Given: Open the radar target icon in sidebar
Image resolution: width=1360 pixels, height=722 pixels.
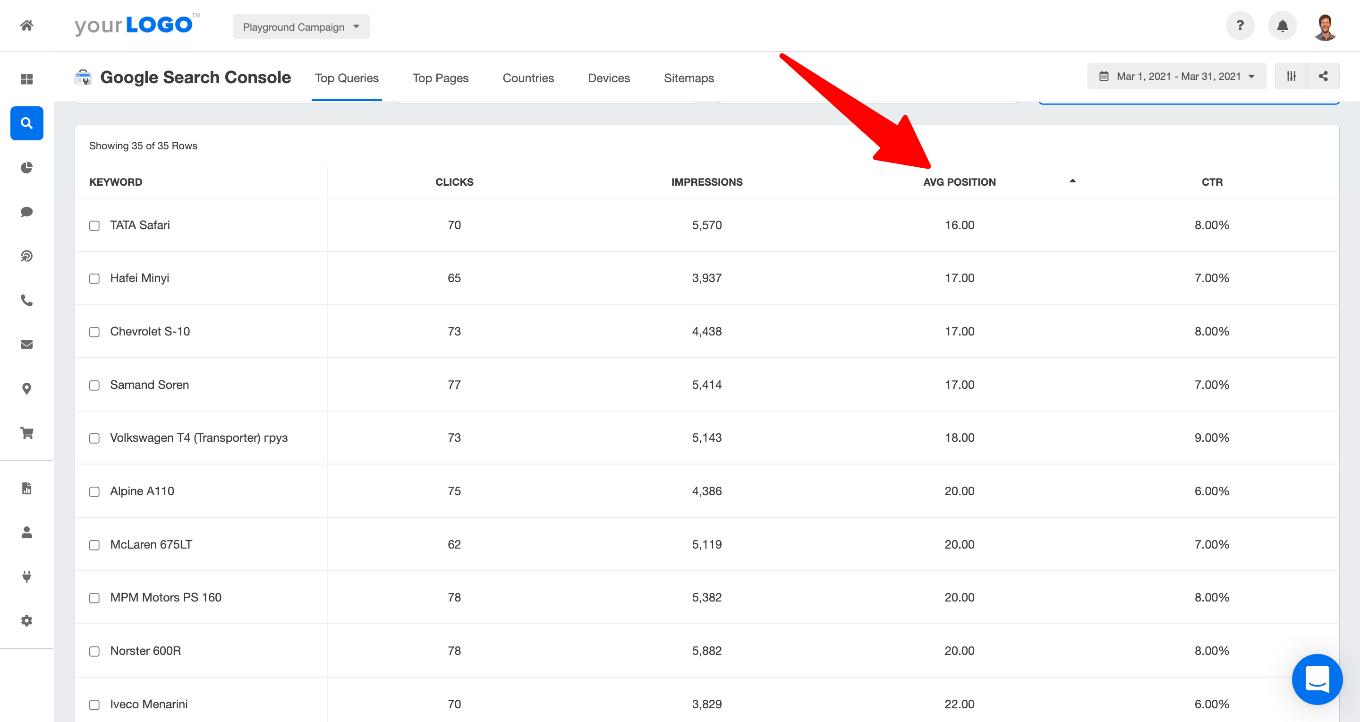Looking at the screenshot, I should pos(27,256).
